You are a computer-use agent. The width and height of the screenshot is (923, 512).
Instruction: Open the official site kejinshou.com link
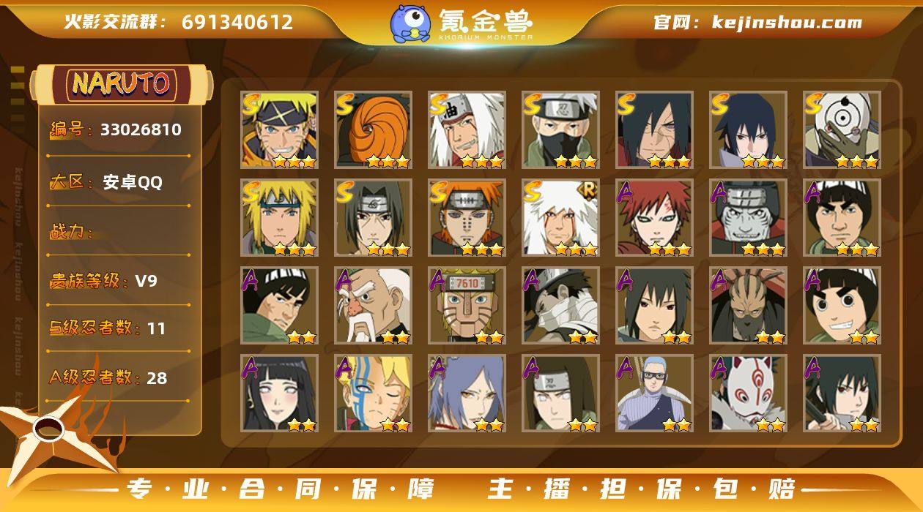[757, 22]
